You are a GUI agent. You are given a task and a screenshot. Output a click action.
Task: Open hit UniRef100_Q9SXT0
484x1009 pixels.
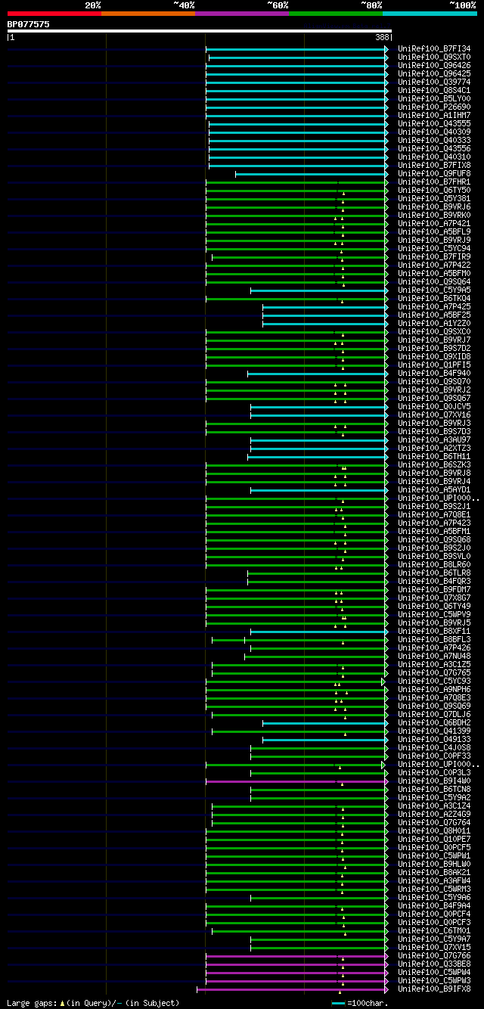(434, 57)
